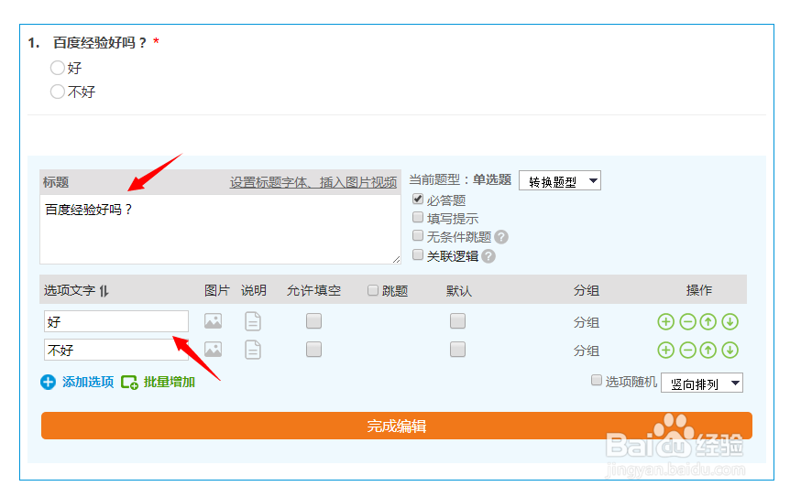Screen dimensions: 790x497
Task: Select the 不好 radio button in the preview
Action: 58,92
